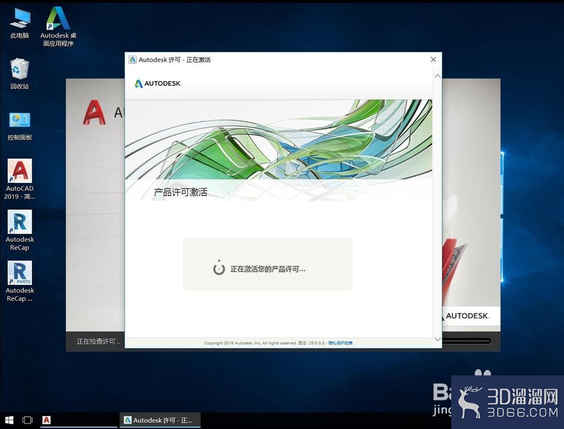Screen dimensions: 564x429
Task: Click the scroll down arrow in license dialog
Action: pyautogui.click(x=438, y=339)
